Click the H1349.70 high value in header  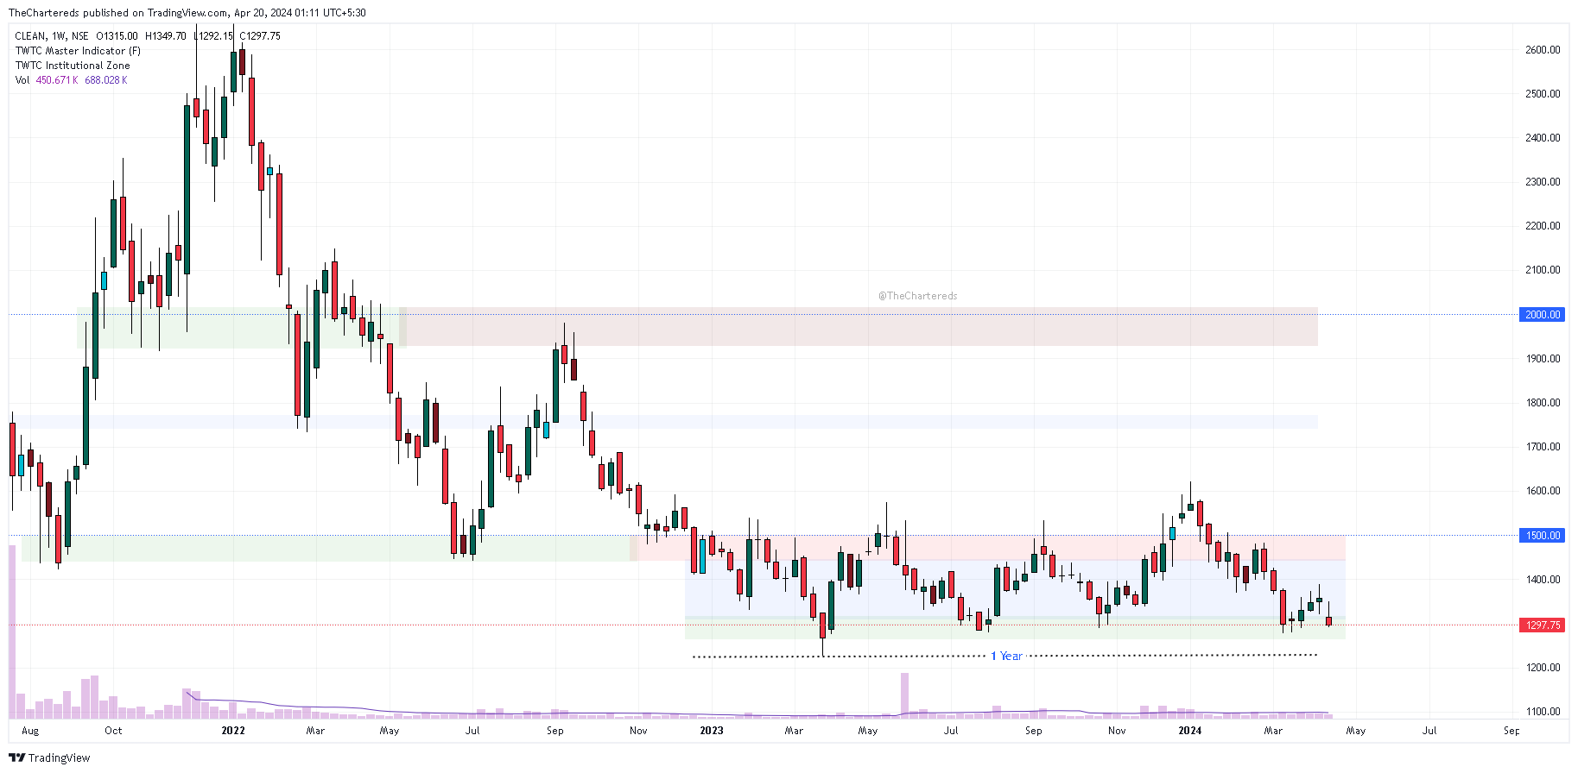(x=166, y=36)
